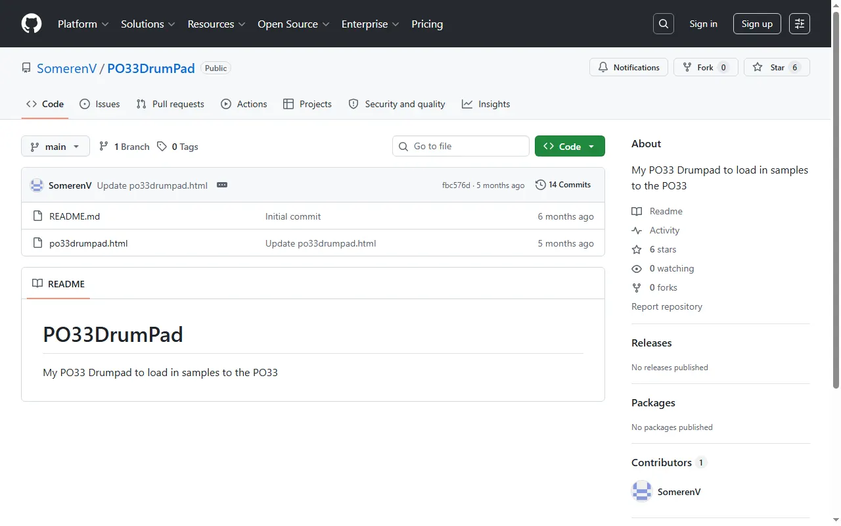View the 1 Branch link

point(124,147)
